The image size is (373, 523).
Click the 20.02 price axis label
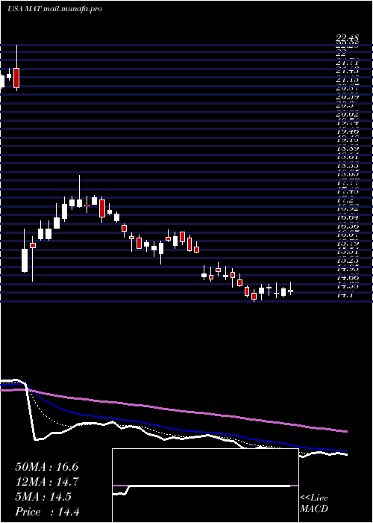347,116
